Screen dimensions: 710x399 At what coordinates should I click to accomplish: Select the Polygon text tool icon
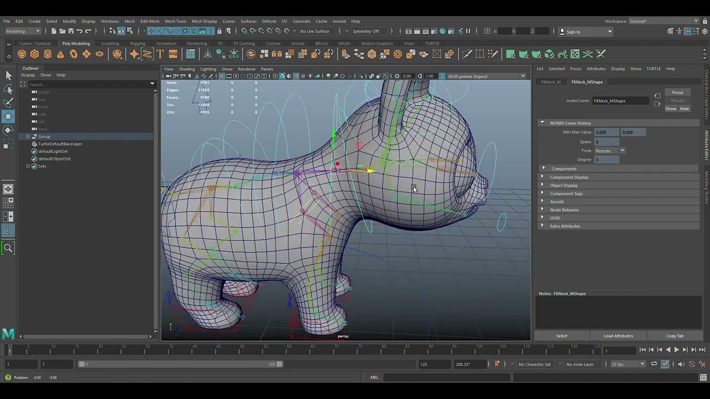[160, 54]
